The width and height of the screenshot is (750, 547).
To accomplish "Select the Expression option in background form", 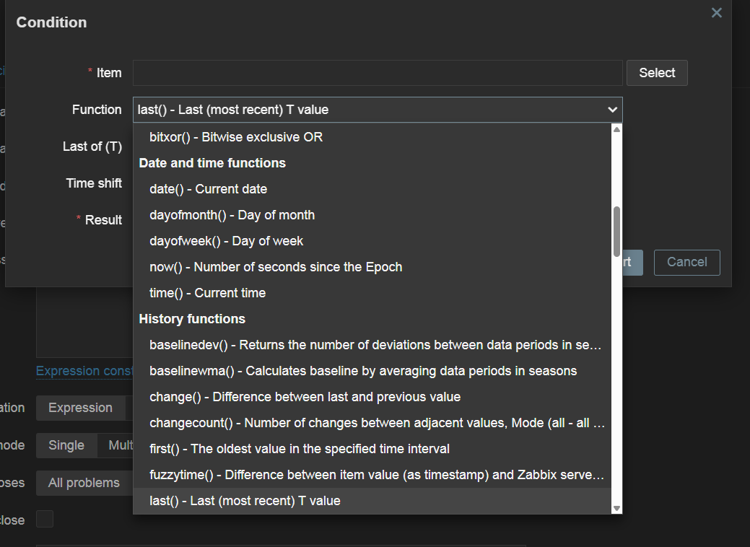I will click(x=80, y=408).
